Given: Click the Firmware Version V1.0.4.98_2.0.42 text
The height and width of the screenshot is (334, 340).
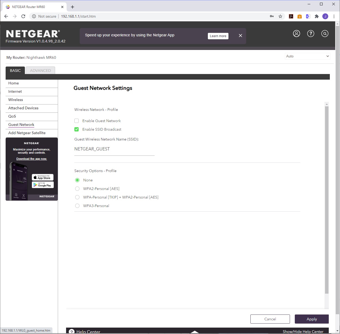Looking at the screenshot, I should coord(36,41).
